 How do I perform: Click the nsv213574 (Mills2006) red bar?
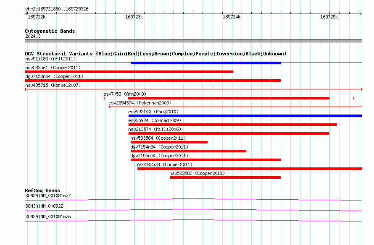click(x=229, y=133)
